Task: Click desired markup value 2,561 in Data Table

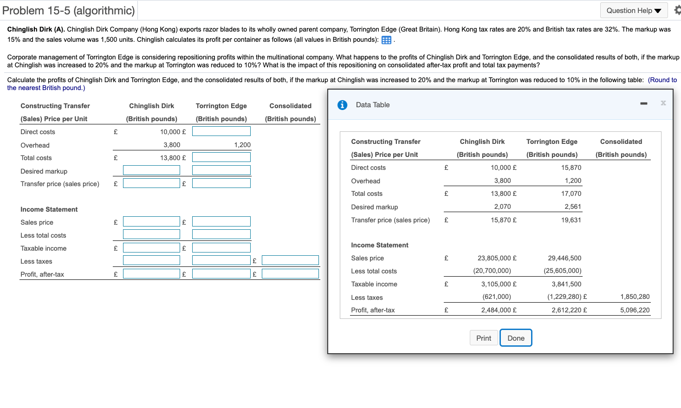Action: (573, 207)
